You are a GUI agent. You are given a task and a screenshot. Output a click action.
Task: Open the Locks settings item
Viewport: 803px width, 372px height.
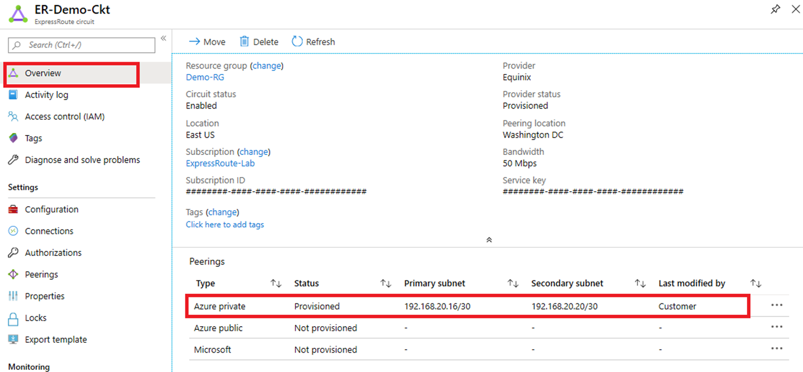(36, 318)
